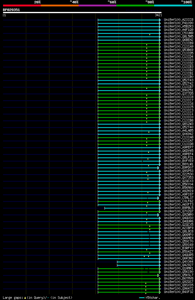Click label UniRef100_C1ICC8
The width and height of the screenshot is (195, 300).
(179, 97)
